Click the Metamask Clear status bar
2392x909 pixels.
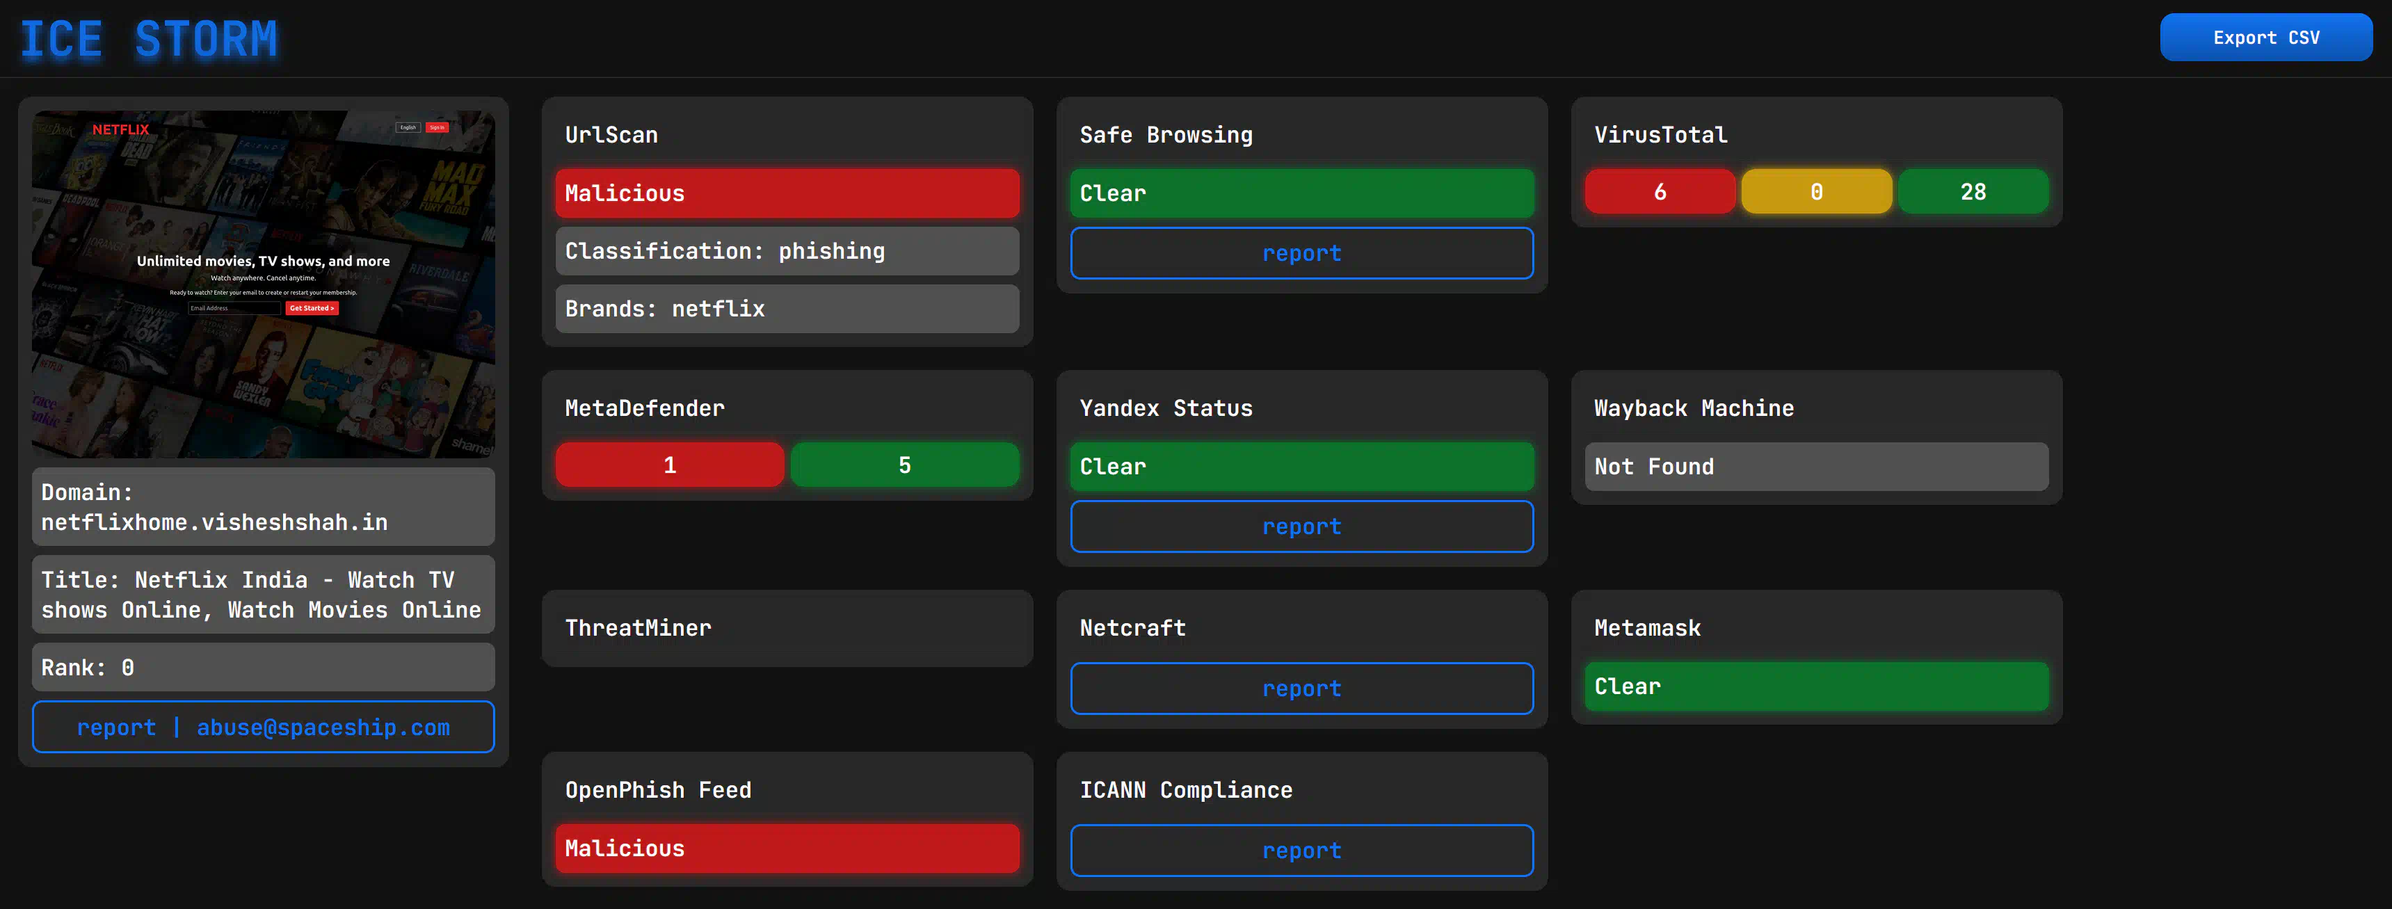pos(1815,687)
